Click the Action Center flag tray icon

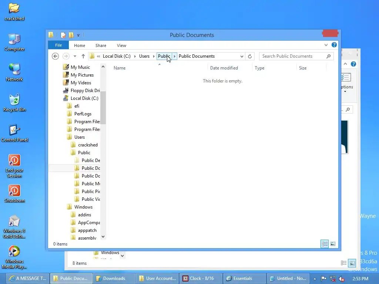(x=323, y=279)
